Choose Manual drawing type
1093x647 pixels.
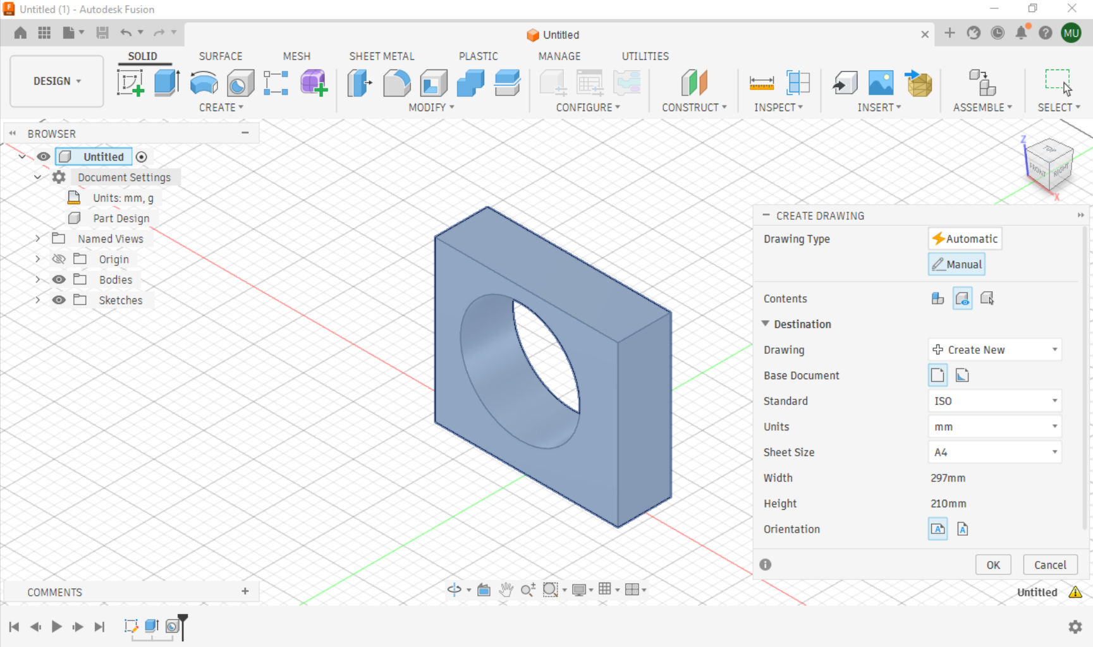click(x=956, y=264)
